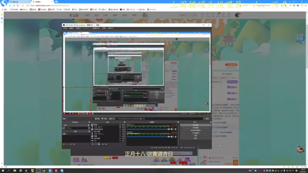308x173 pixels.
Task: Mute the second audio mixer track
Action: pyautogui.click(x=172, y=137)
